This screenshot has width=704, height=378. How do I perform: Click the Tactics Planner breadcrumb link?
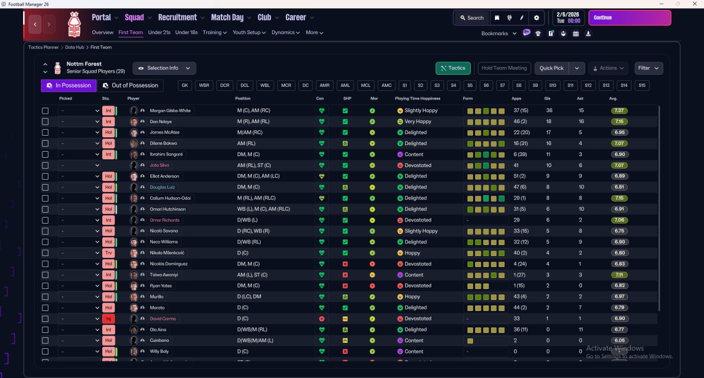click(43, 47)
